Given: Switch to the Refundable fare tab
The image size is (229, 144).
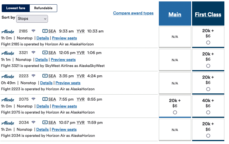Looking at the screenshot, I should (43, 8).
